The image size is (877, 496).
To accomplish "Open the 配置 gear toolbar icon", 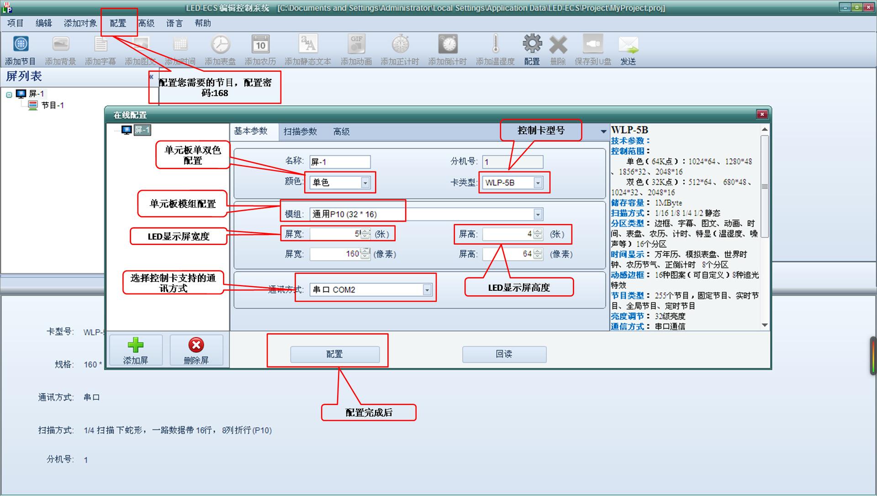I will tap(532, 44).
